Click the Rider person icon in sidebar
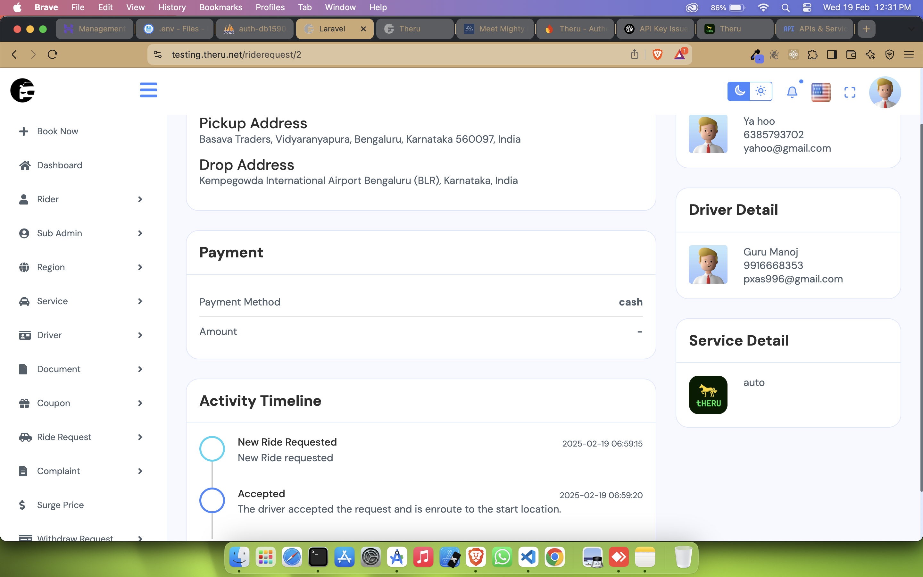This screenshot has width=923, height=577. [24, 199]
